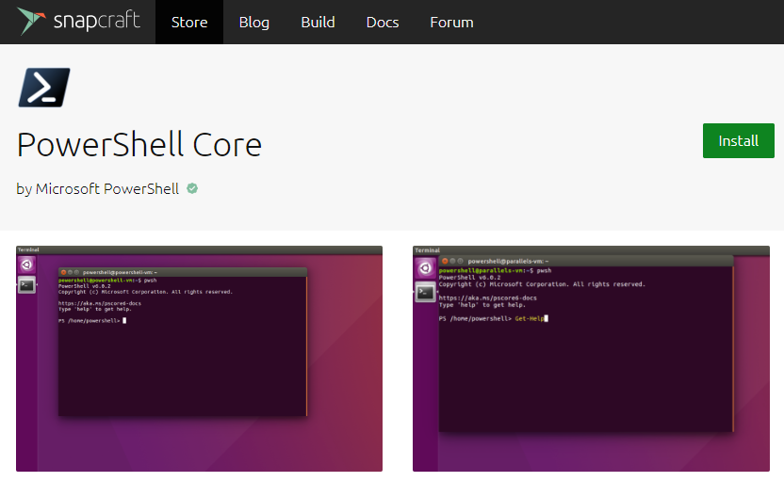Image resolution: width=784 pixels, height=482 pixels.
Task: Visit the Forum link
Action: click(x=451, y=22)
